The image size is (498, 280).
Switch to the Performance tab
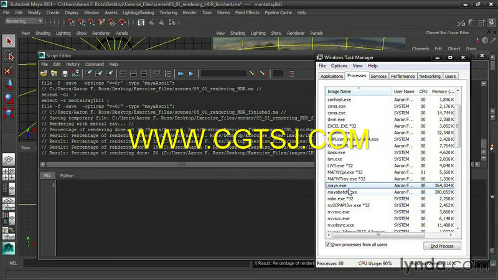click(x=403, y=76)
